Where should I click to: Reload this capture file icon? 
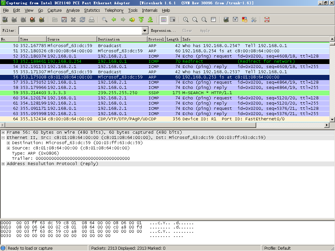[x=82, y=20]
